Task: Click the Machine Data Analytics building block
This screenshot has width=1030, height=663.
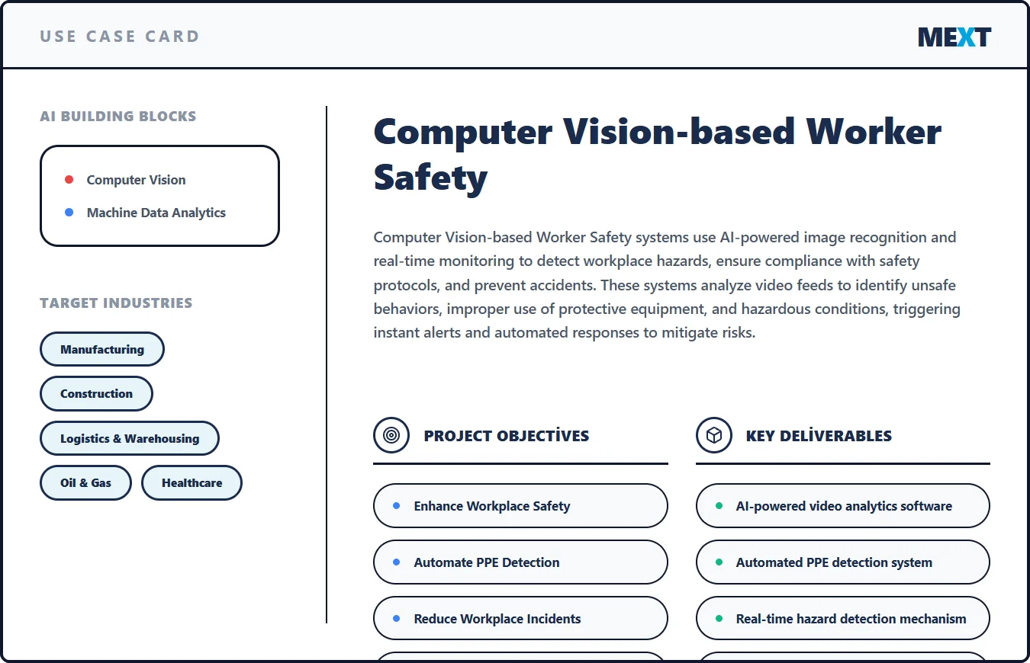Action: coord(156,213)
